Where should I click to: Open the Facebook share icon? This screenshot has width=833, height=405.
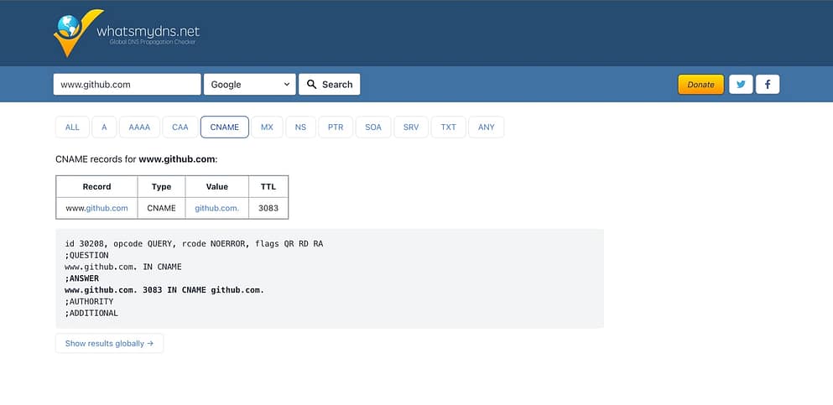tap(768, 85)
